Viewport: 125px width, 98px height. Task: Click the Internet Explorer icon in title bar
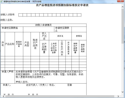click(1, 1)
